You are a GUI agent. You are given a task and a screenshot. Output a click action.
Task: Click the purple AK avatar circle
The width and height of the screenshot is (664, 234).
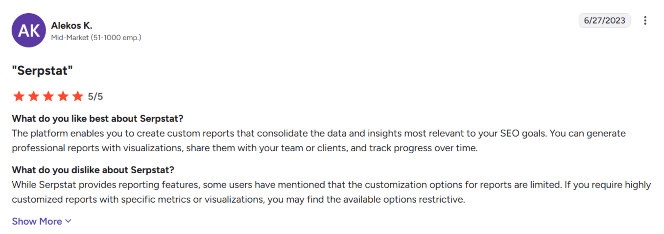point(29,30)
